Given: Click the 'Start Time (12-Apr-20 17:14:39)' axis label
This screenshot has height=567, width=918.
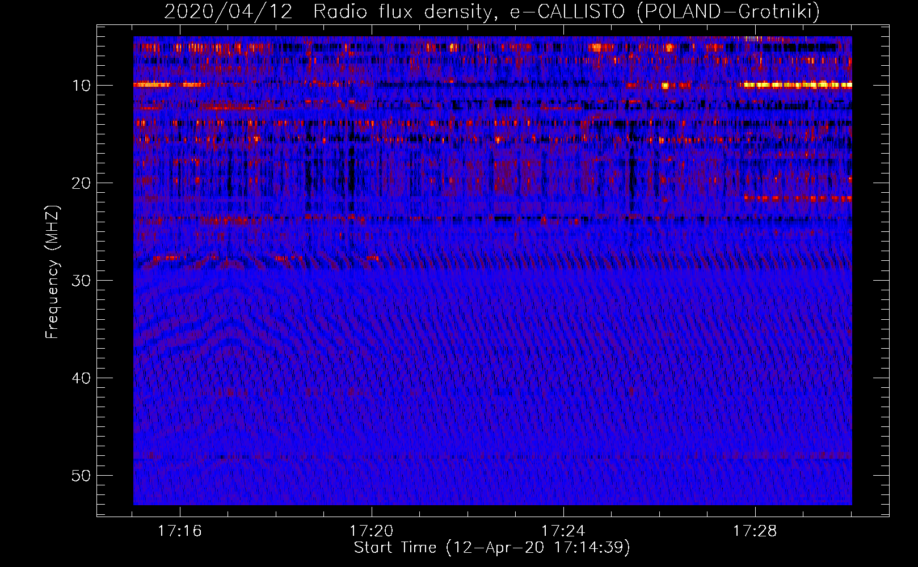Looking at the screenshot, I should point(492,548).
